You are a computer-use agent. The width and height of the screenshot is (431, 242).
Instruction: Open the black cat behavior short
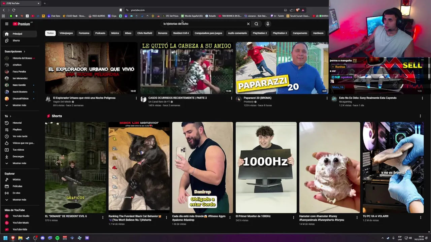click(139, 167)
